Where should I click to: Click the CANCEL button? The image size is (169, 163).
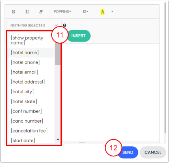153,152
